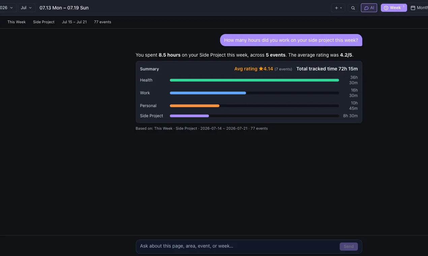Click the 8h 30m duration value
This screenshot has height=256, width=428.
click(x=350, y=116)
